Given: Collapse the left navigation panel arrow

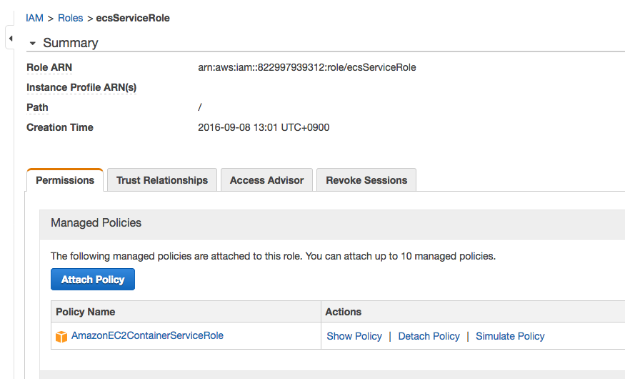Looking at the screenshot, I should 11,39.
